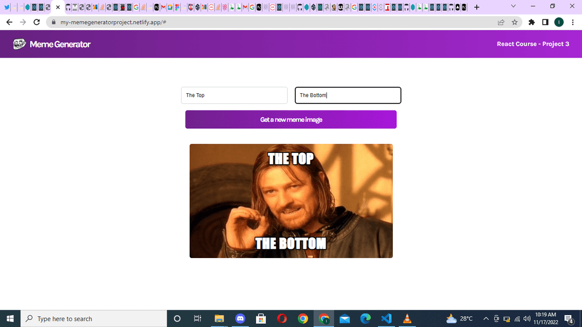Open the 28°C weather widget
The image size is (582, 327).
[460, 318]
